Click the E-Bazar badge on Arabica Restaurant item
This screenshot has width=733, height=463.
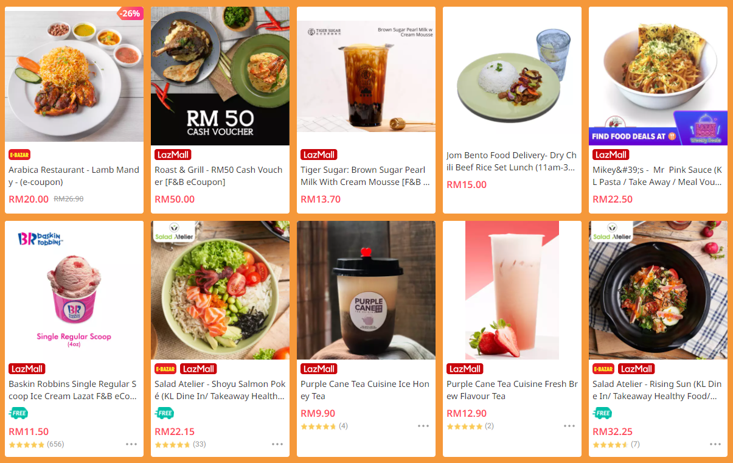click(19, 155)
